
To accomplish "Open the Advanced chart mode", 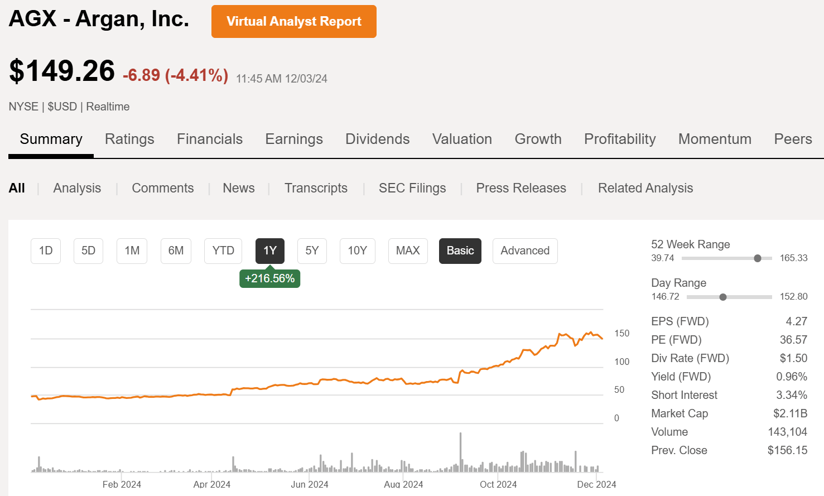I will click(x=524, y=251).
